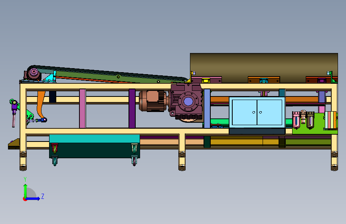Select the yellow block under the hopper
The height and width of the screenshot is (224, 346).
click(x=206, y=81)
